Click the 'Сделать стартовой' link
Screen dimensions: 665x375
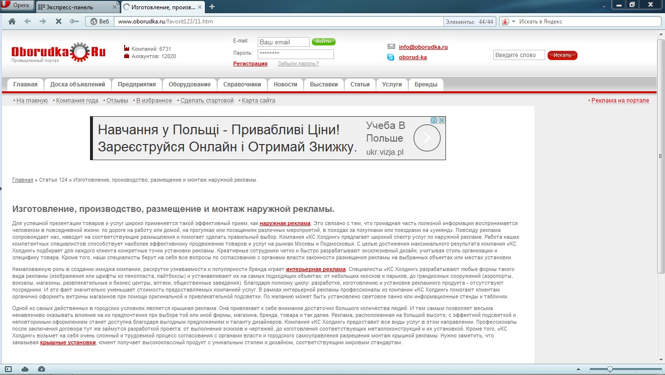click(x=207, y=101)
